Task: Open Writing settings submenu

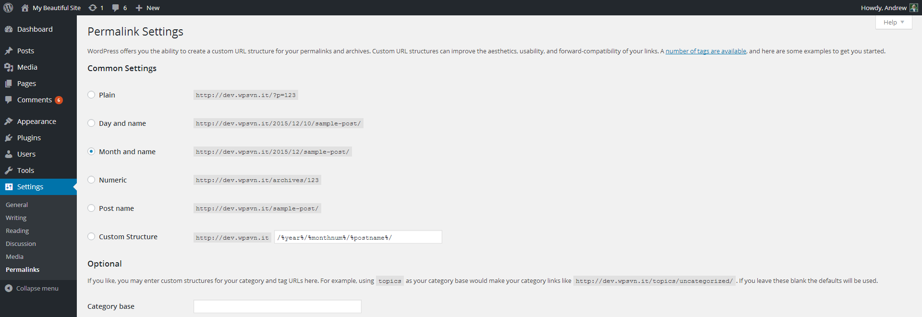Action: tap(16, 218)
